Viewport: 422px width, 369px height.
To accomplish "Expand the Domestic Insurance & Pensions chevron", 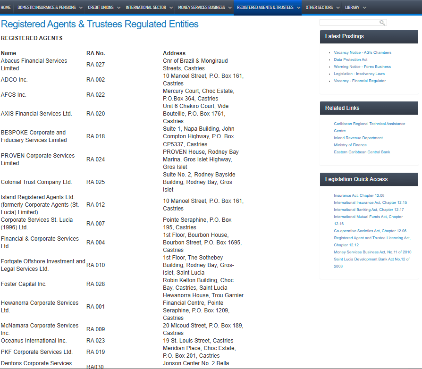I will [81, 8].
